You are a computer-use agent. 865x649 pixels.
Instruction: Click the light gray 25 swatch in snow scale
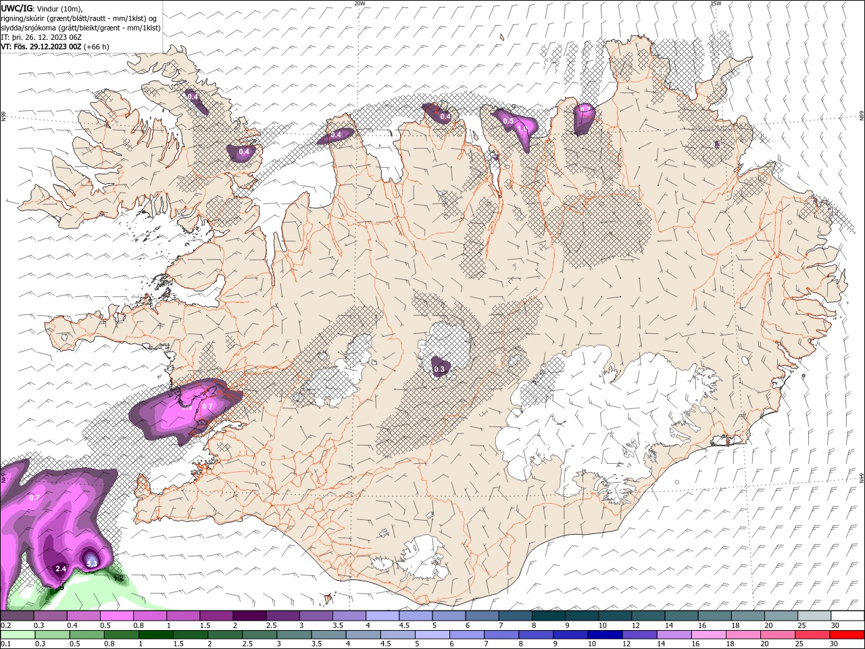click(x=814, y=616)
